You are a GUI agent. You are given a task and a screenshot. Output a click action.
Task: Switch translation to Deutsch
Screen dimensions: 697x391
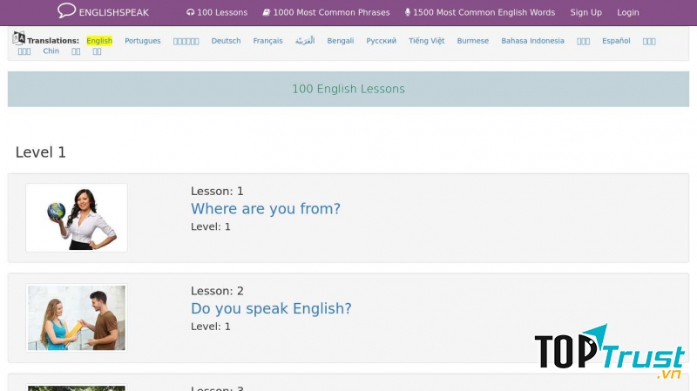click(x=226, y=40)
